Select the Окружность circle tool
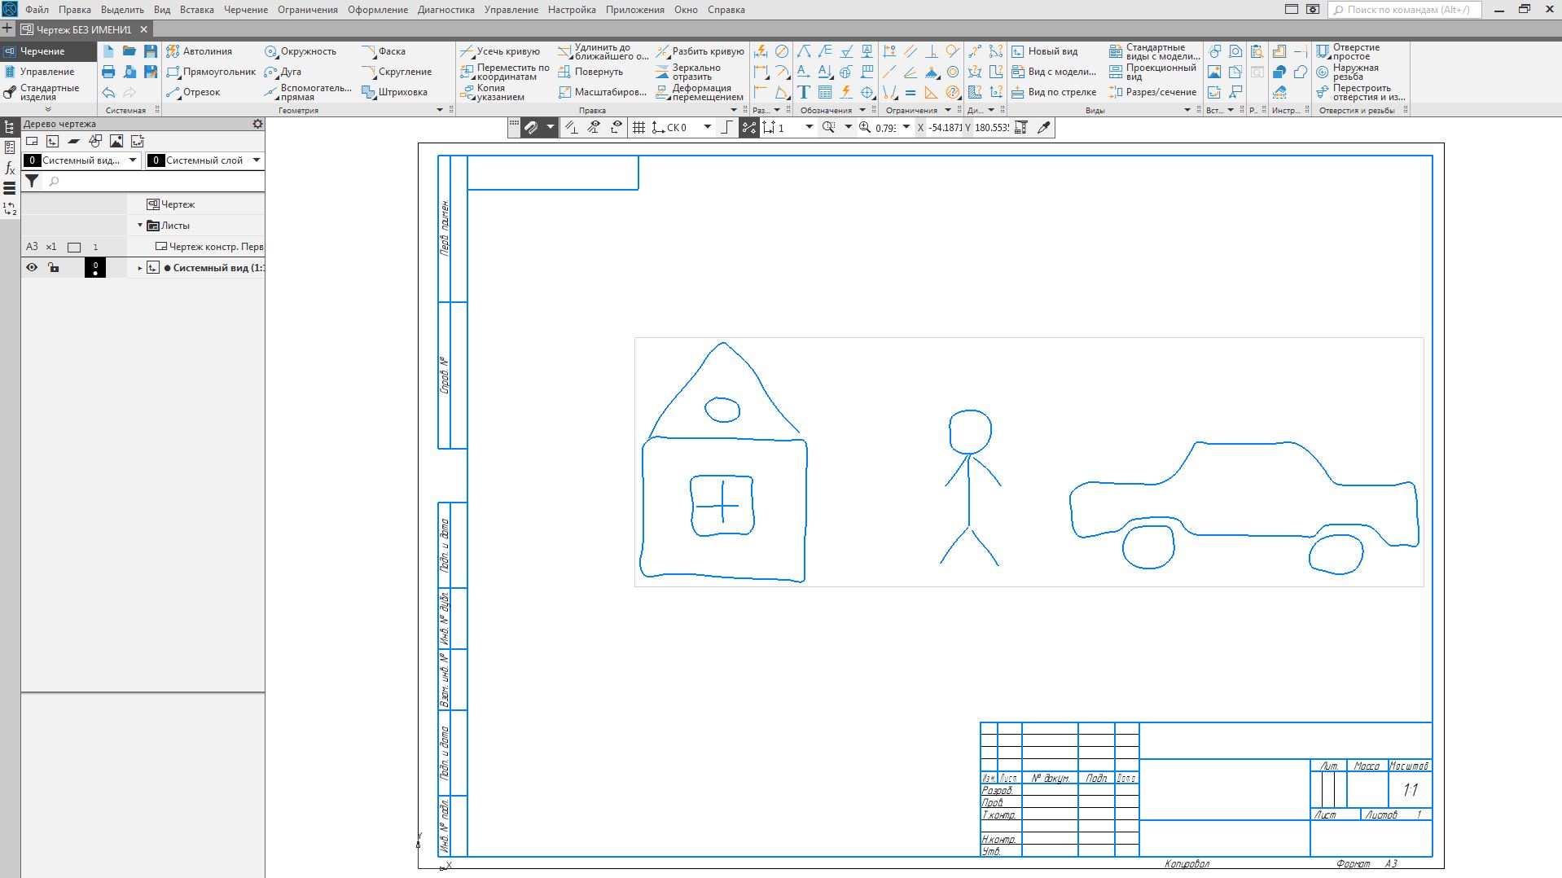Screen dimensions: 1562x878 (x=301, y=51)
